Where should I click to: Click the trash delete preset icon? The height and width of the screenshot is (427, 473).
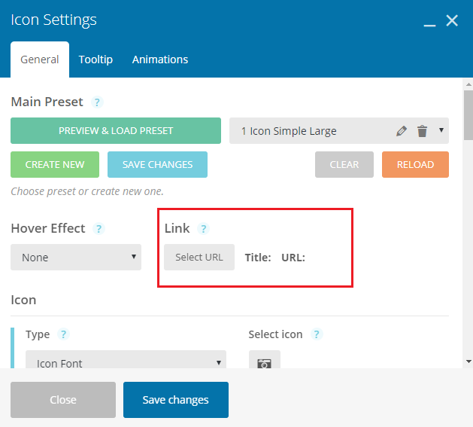click(422, 131)
